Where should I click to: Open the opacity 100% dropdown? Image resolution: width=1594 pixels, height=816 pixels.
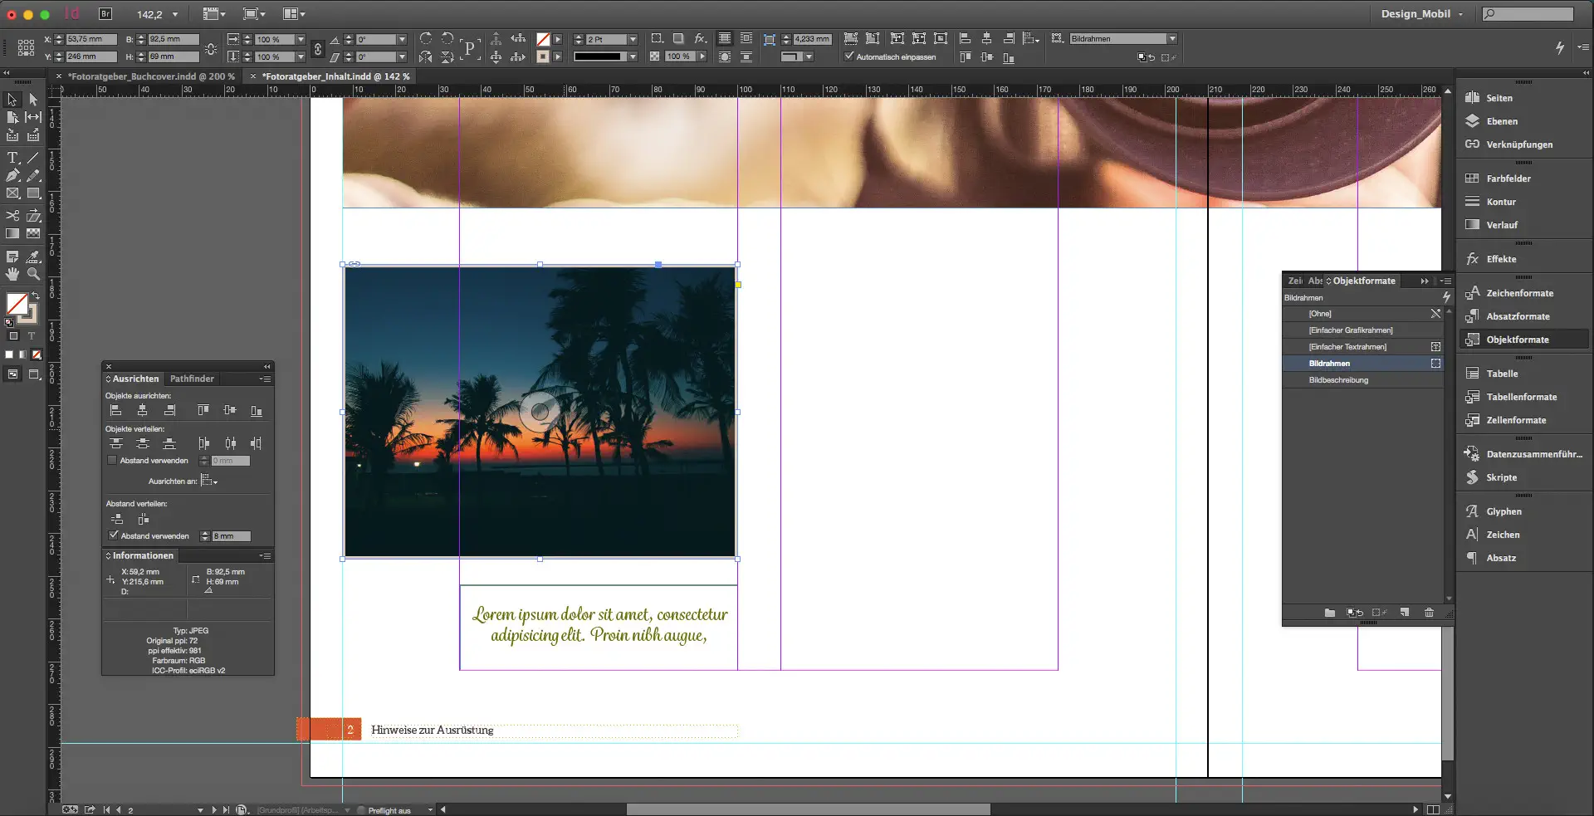point(702,56)
